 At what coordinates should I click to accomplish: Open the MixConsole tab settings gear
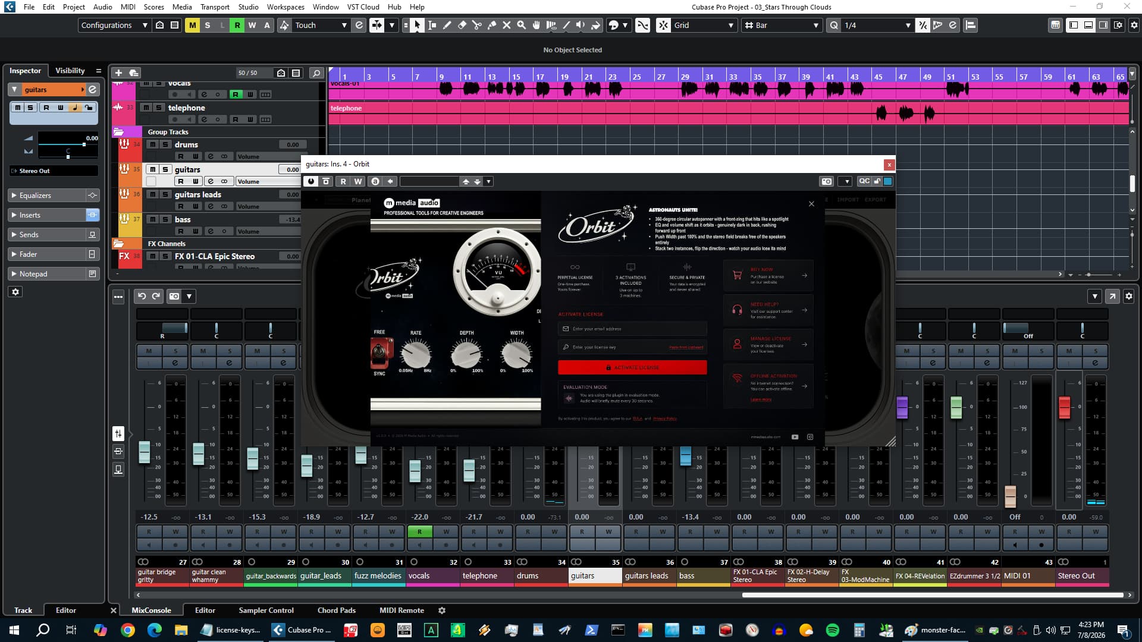(441, 610)
